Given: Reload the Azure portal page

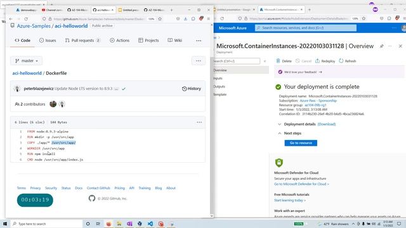Looking at the screenshot, I should pyautogui.click(x=222, y=18).
